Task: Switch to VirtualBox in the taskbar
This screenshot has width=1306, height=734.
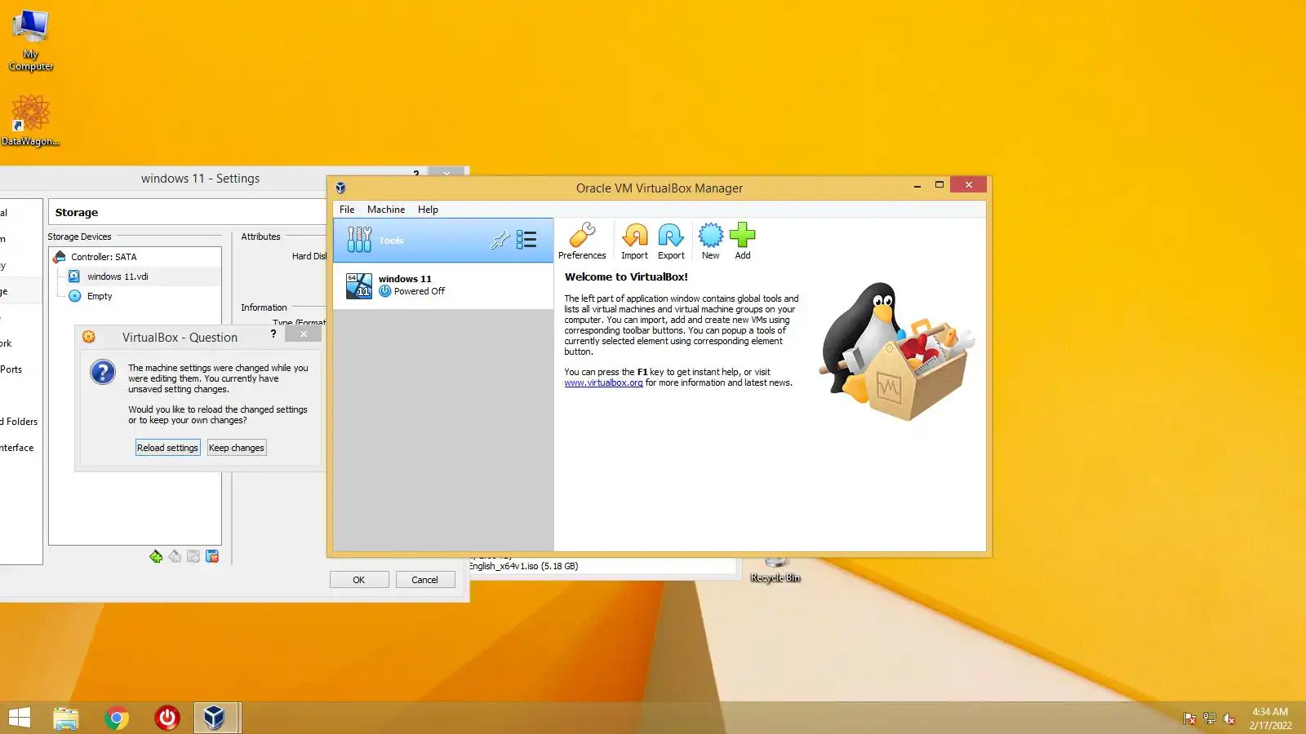Action: (215, 718)
